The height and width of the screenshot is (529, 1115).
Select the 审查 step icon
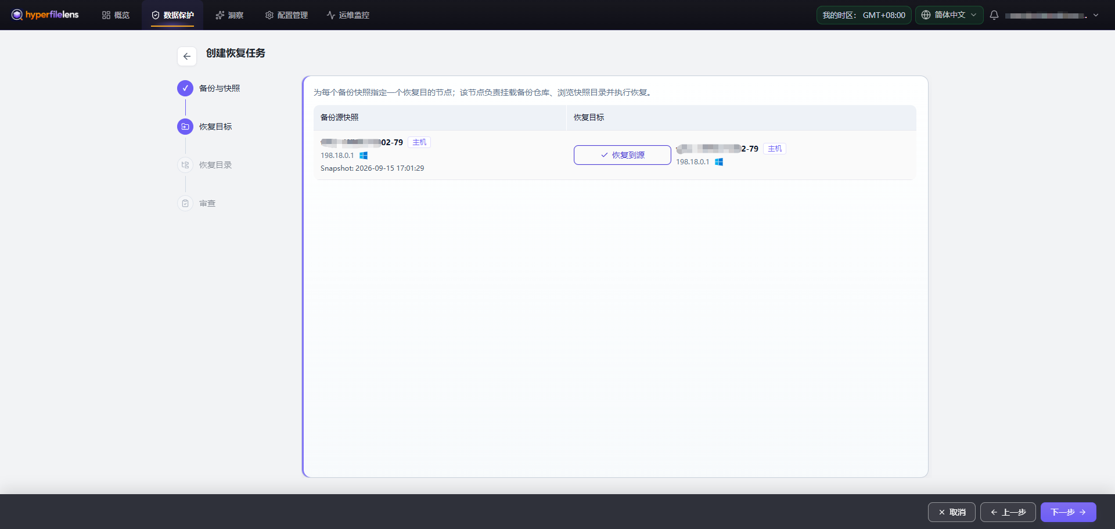(x=185, y=203)
